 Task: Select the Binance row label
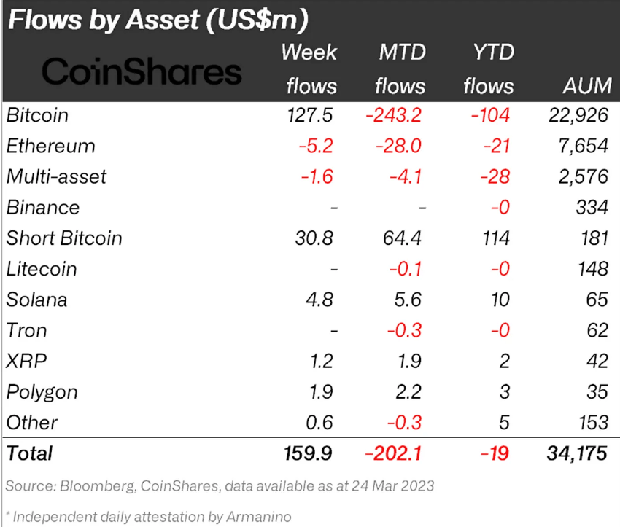pyautogui.click(x=43, y=207)
